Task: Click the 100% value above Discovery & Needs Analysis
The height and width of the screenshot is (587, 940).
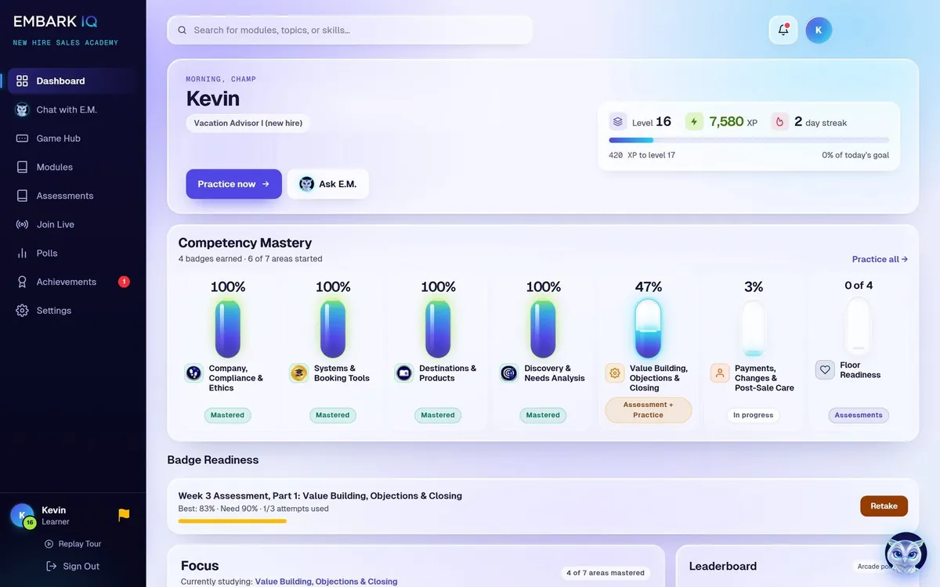Action: 543,287
